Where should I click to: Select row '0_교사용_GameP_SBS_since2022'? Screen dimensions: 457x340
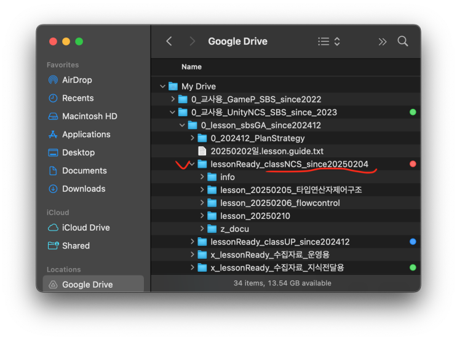[x=285, y=100]
